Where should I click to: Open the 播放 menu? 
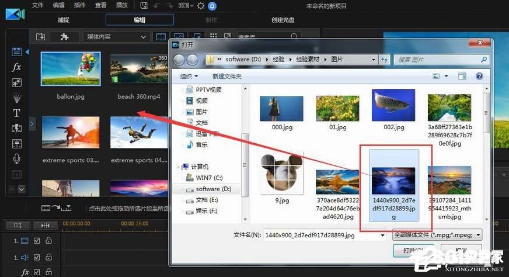click(122, 5)
